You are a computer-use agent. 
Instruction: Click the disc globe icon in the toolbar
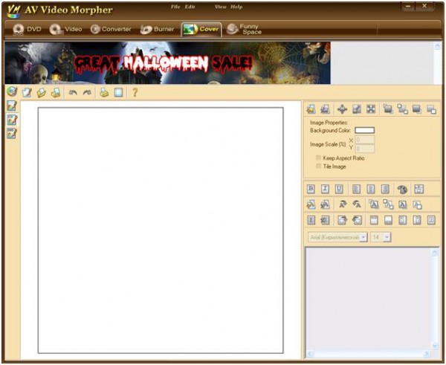coord(12,91)
